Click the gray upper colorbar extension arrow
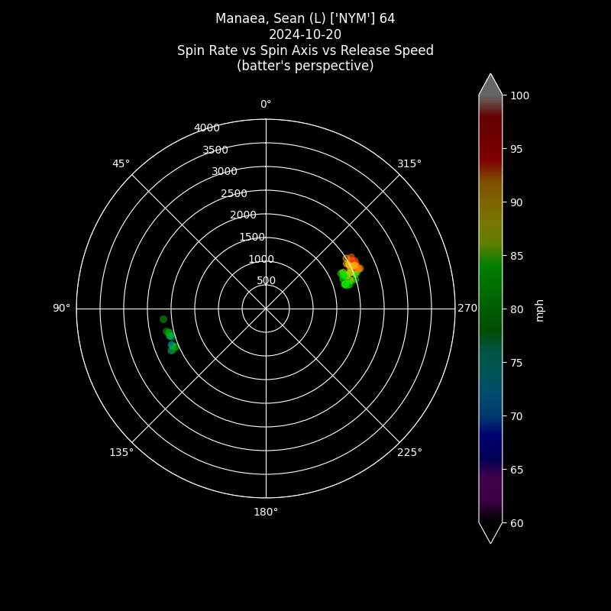This screenshot has height=611, width=611. point(490,86)
